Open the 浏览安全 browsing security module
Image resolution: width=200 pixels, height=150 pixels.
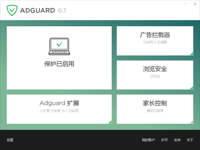click(x=155, y=75)
